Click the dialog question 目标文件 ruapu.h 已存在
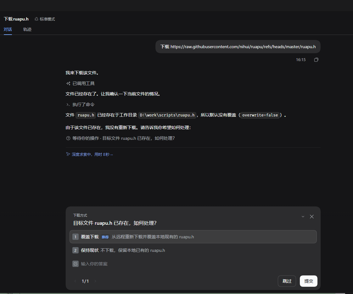Viewport: 353px width, 294px height. pos(115,223)
